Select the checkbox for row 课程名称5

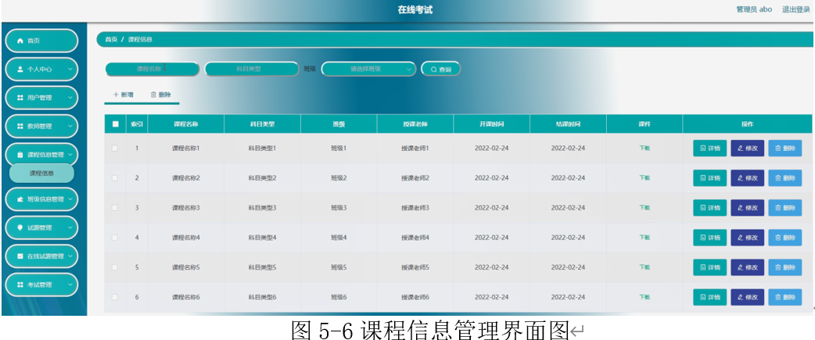[x=115, y=267]
